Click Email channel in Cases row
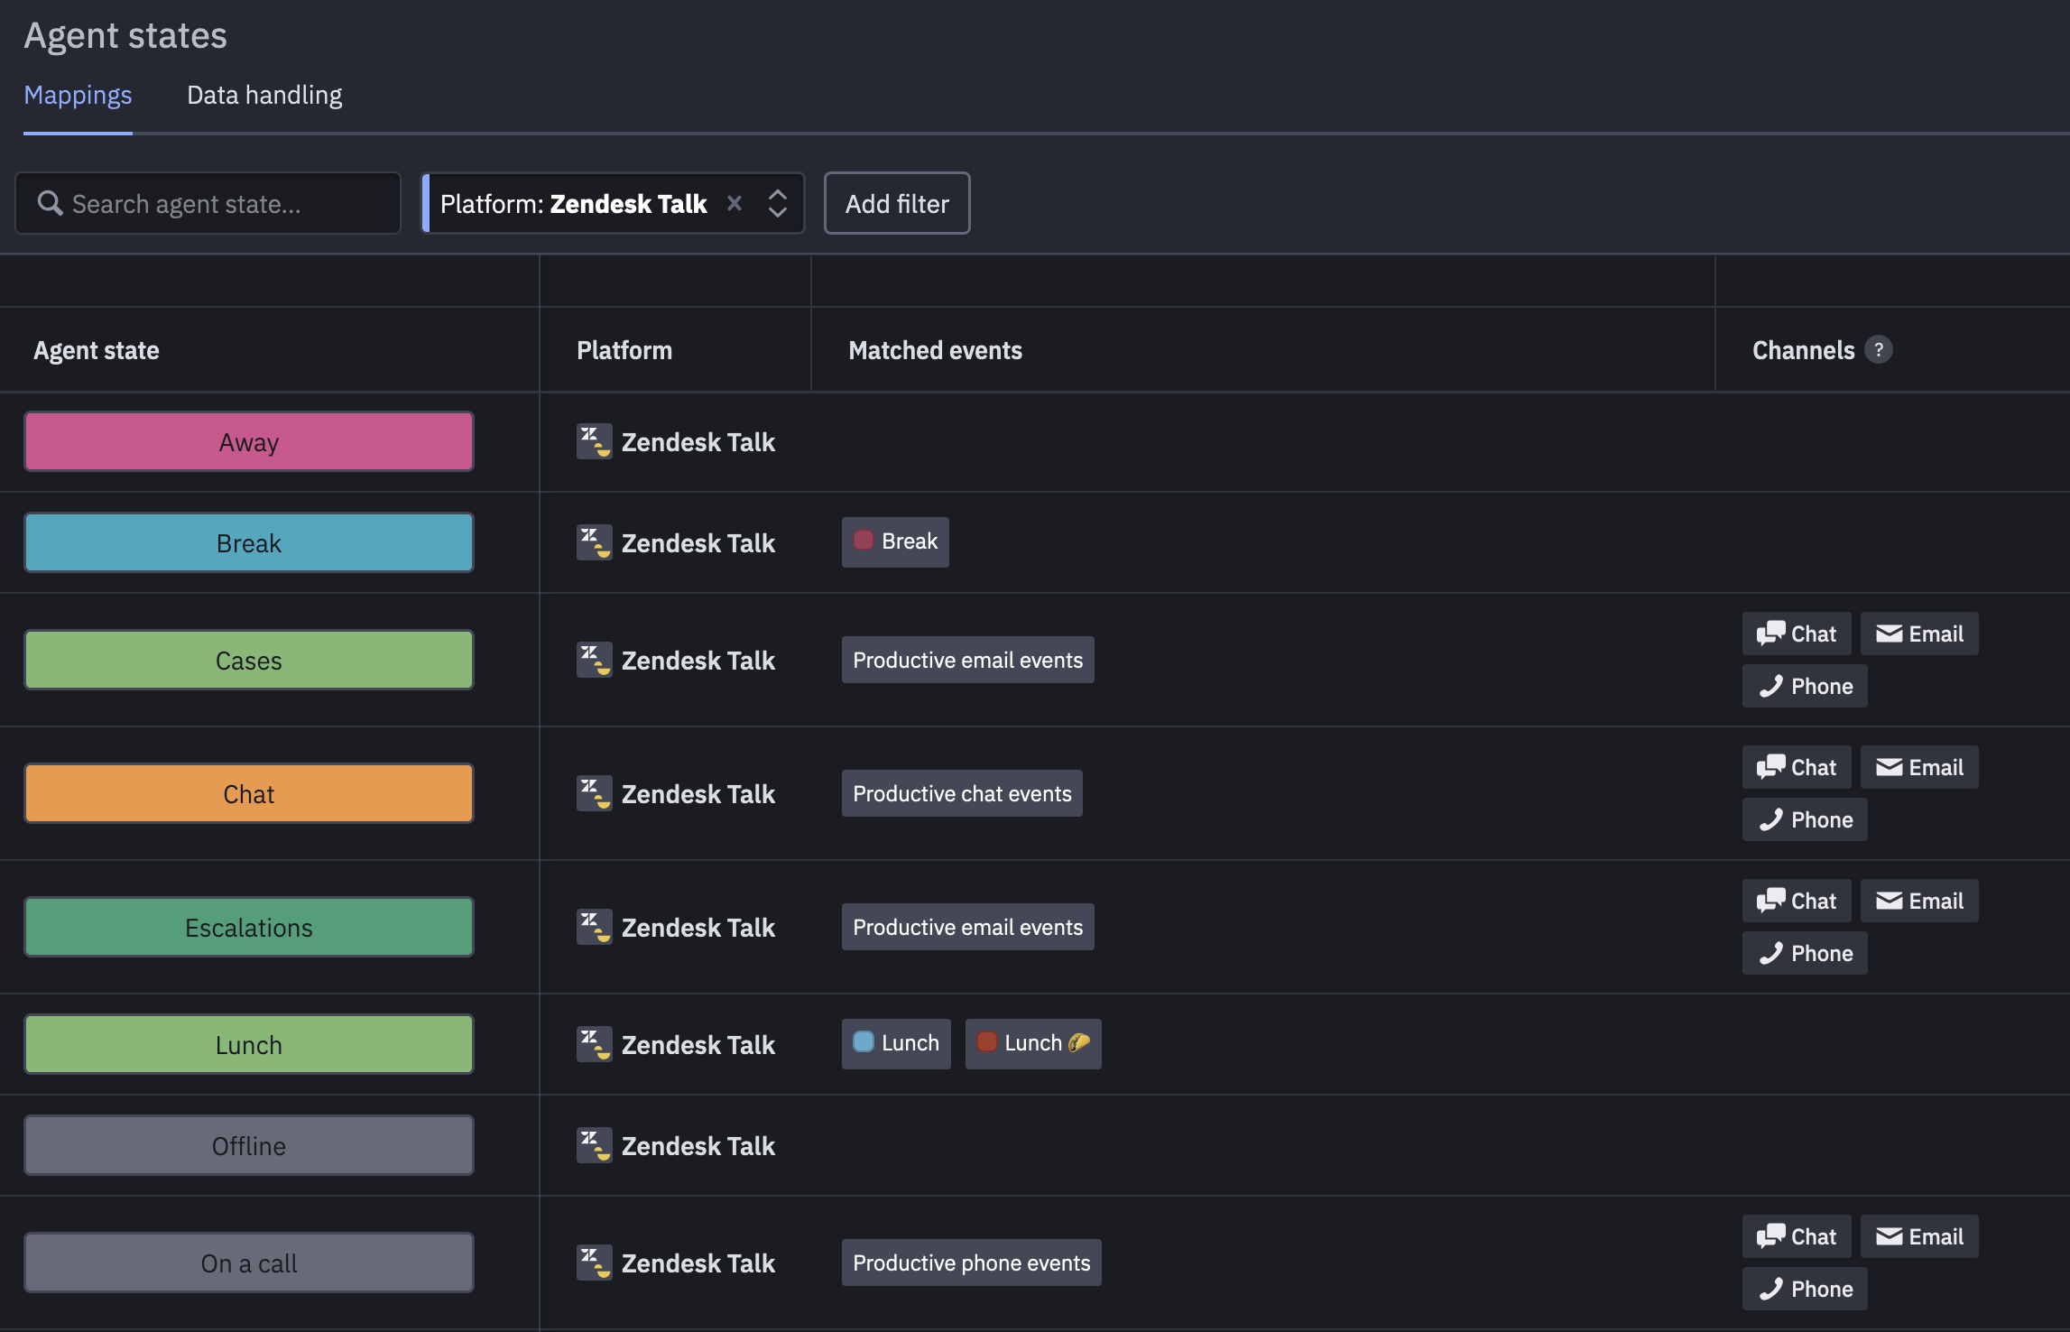The width and height of the screenshot is (2070, 1332). (1919, 634)
